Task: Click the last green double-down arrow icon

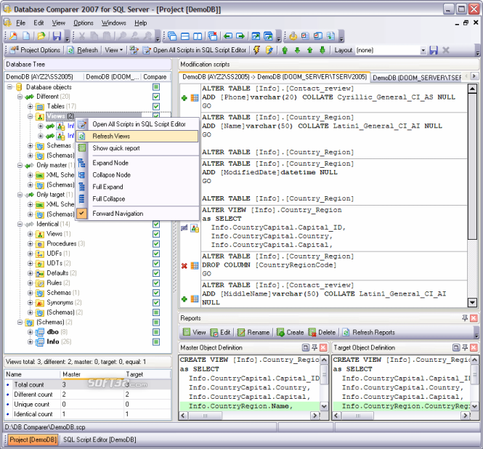Action: point(322,50)
